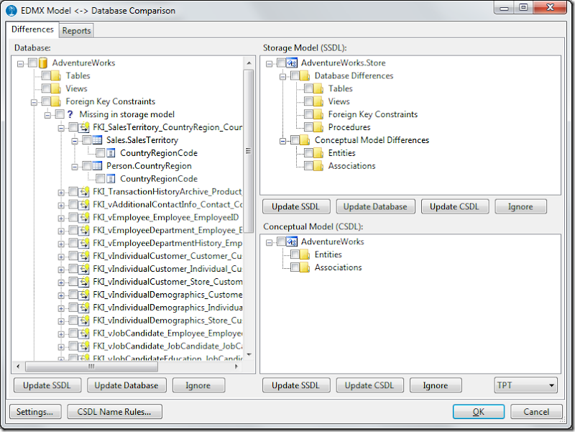Tick the Views checkbox under Database Differences
This screenshot has width=575, height=432.
tap(309, 101)
